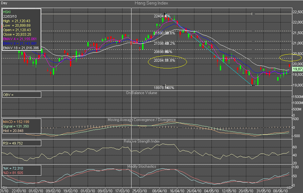Select the EMAV.18 = 21,016.386 legend entry
Image resolution: width=303 pixels, height=193 pixels.
pyautogui.click(x=21, y=48)
